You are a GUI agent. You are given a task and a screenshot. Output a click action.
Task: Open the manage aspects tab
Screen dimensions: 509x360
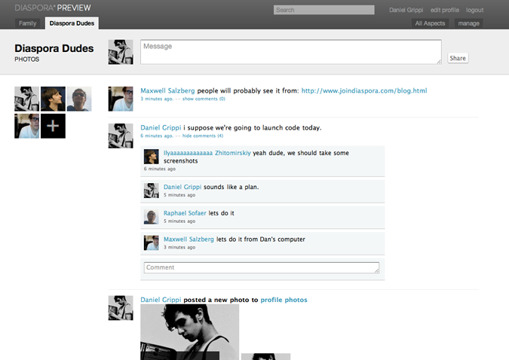pos(469,23)
